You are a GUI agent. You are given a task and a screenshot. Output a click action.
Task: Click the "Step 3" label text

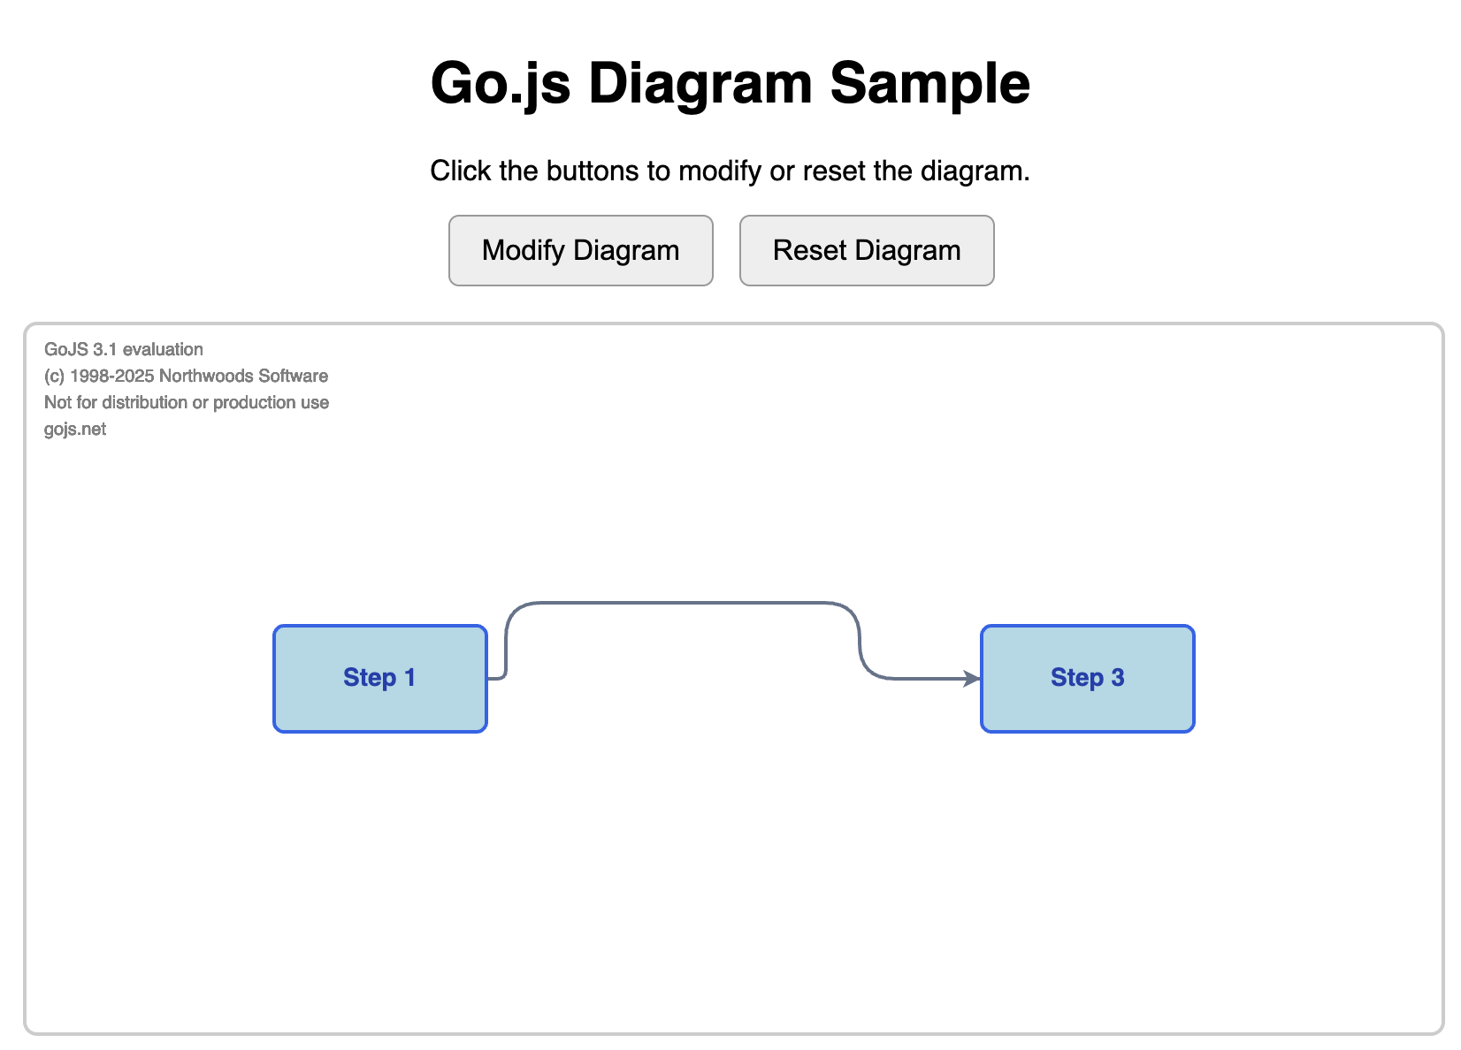[x=1087, y=678]
